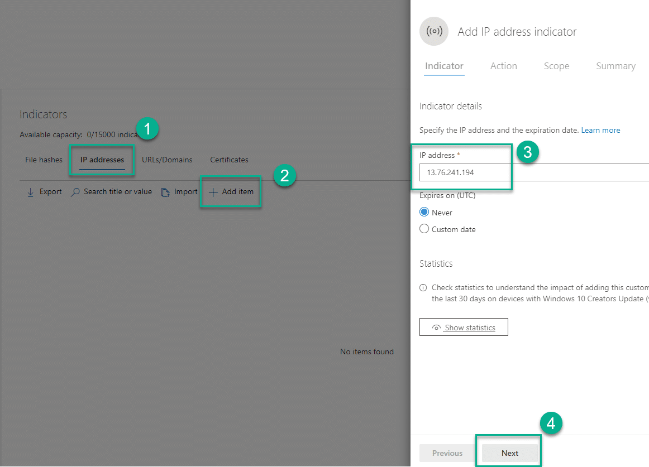Go to the Action step
Viewport: 649px width, 467px height.
503,66
